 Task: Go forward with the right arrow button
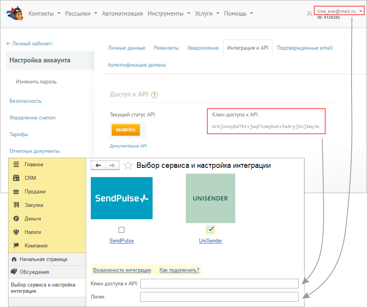(112, 165)
